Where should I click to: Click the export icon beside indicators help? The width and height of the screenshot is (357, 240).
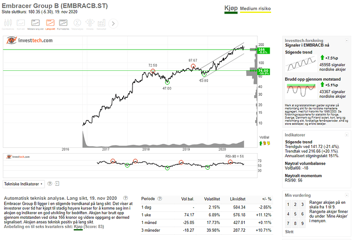57,184
